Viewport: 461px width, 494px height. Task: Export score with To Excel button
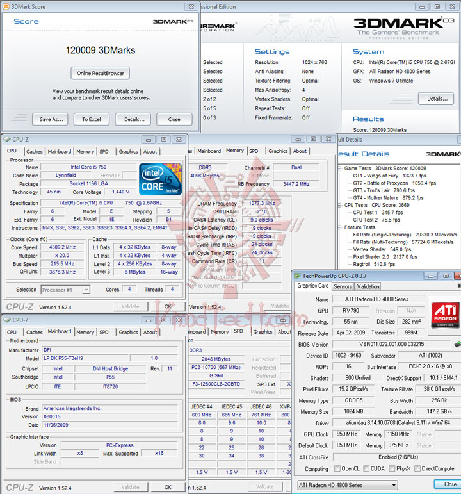92,119
